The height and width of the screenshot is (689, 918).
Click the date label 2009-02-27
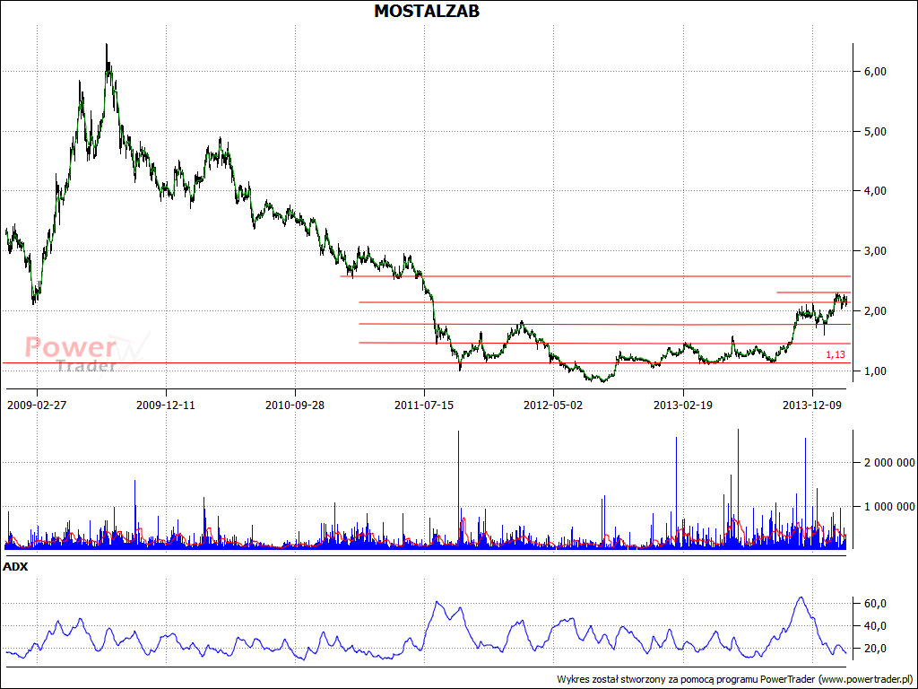click(x=36, y=406)
